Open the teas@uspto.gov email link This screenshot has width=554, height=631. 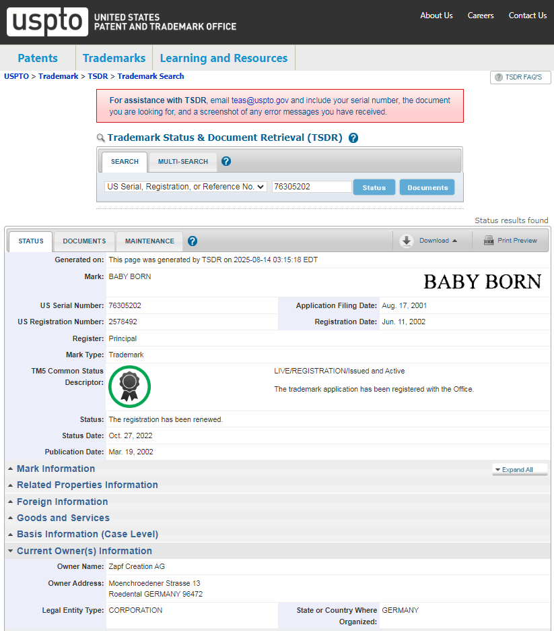click(x=260, y=100)
